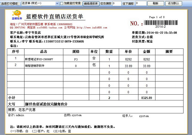Click the 备注 label
Image resolution: width=192 pixels, height=135 pixels.
(14, 46)
